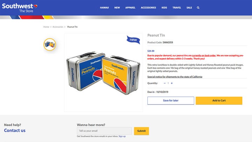Increase quantity with the plus icon
Image resolution: width=252 pixels, height=142 pixels.
pyautogui.click(x=171, y=83)
